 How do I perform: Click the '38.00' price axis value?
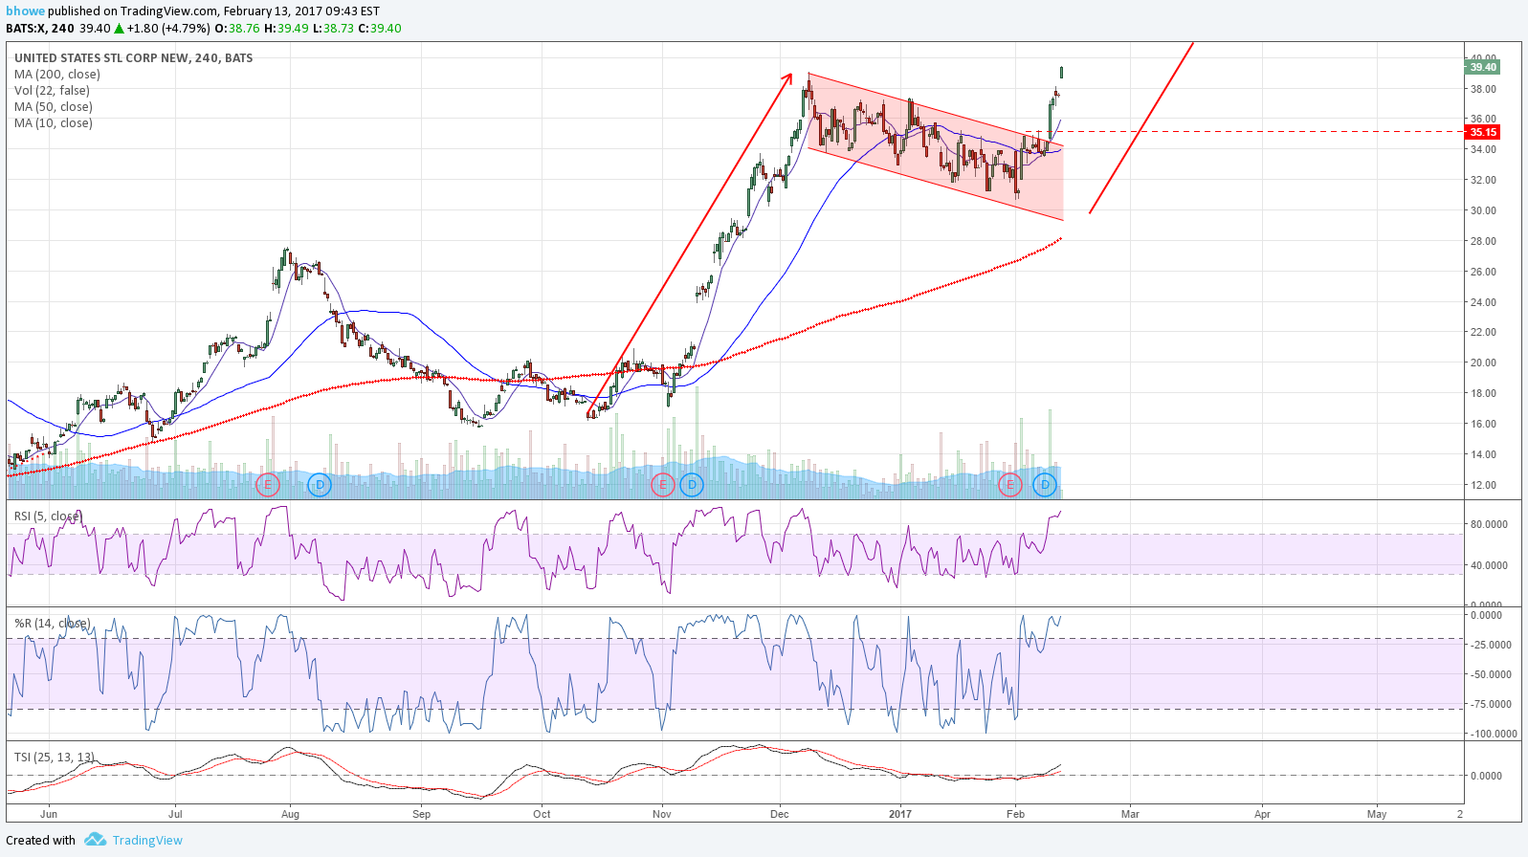tap(1483, 89)
